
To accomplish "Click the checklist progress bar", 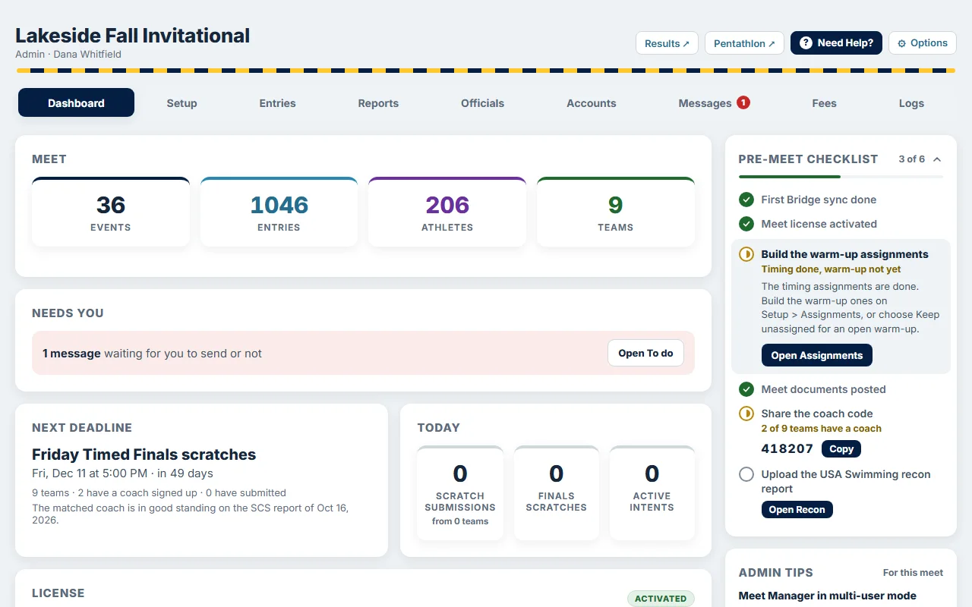I will (x=841, y=177).
